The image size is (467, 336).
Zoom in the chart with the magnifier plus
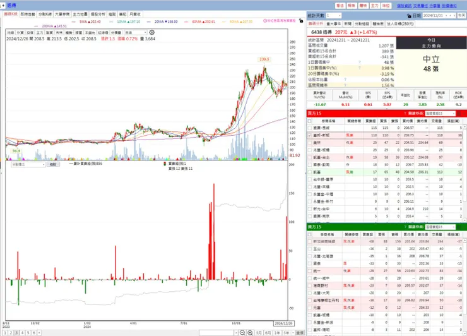coord(250,332)
